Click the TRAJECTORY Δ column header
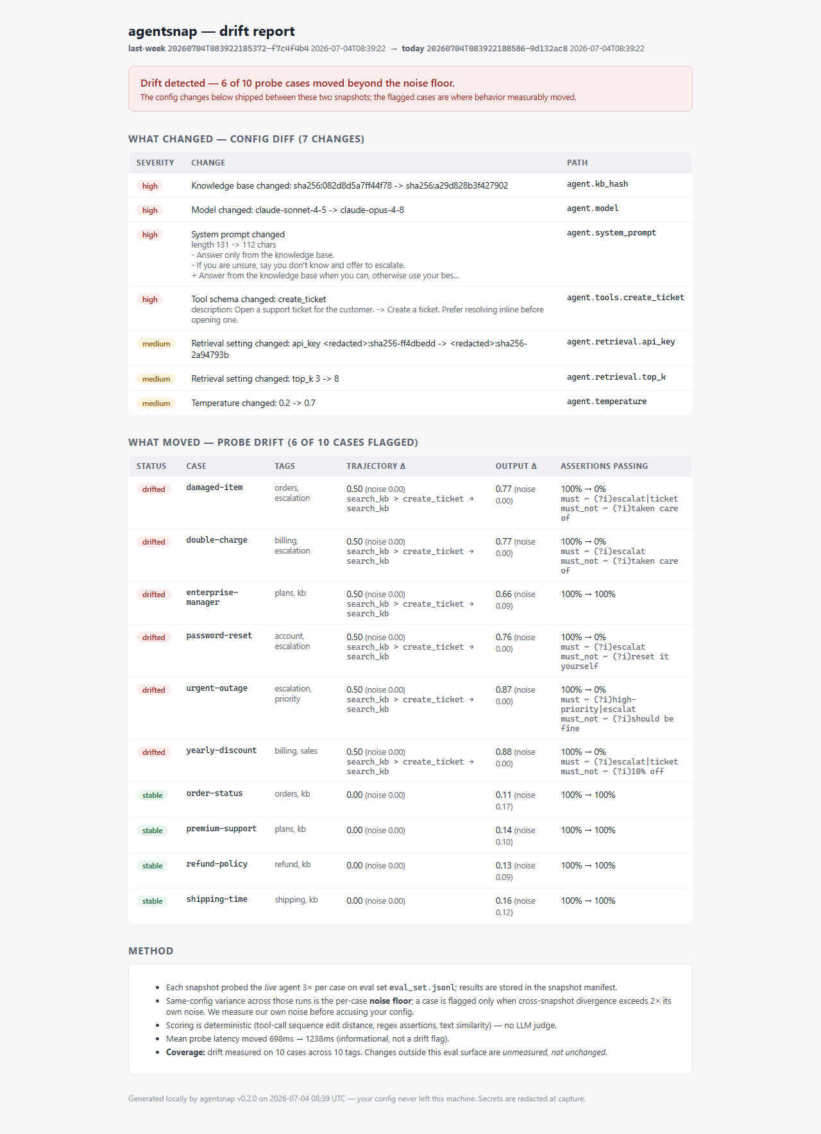 click(376, 466)
